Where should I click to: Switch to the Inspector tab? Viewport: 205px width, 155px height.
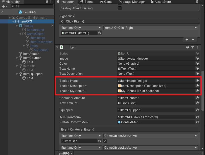pos(65,2)
